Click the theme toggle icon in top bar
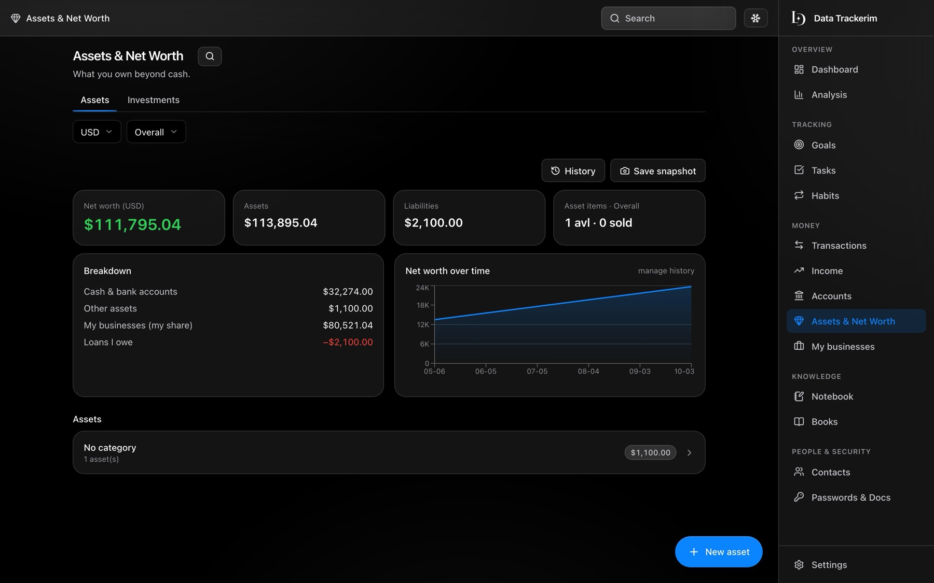This screenshot has height=583, width=934. [756, 18]
